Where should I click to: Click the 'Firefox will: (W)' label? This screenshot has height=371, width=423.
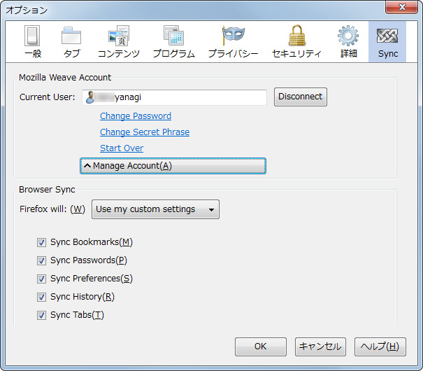pos(52,209)
